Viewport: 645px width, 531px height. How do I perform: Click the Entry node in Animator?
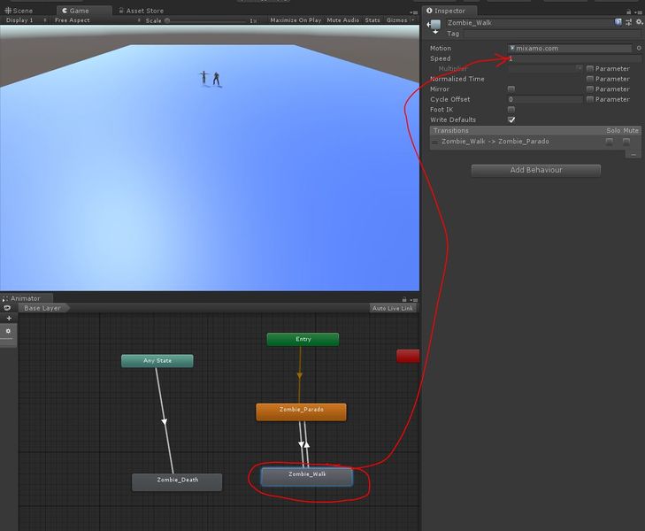pyautogui.click(x=303, y=339)
